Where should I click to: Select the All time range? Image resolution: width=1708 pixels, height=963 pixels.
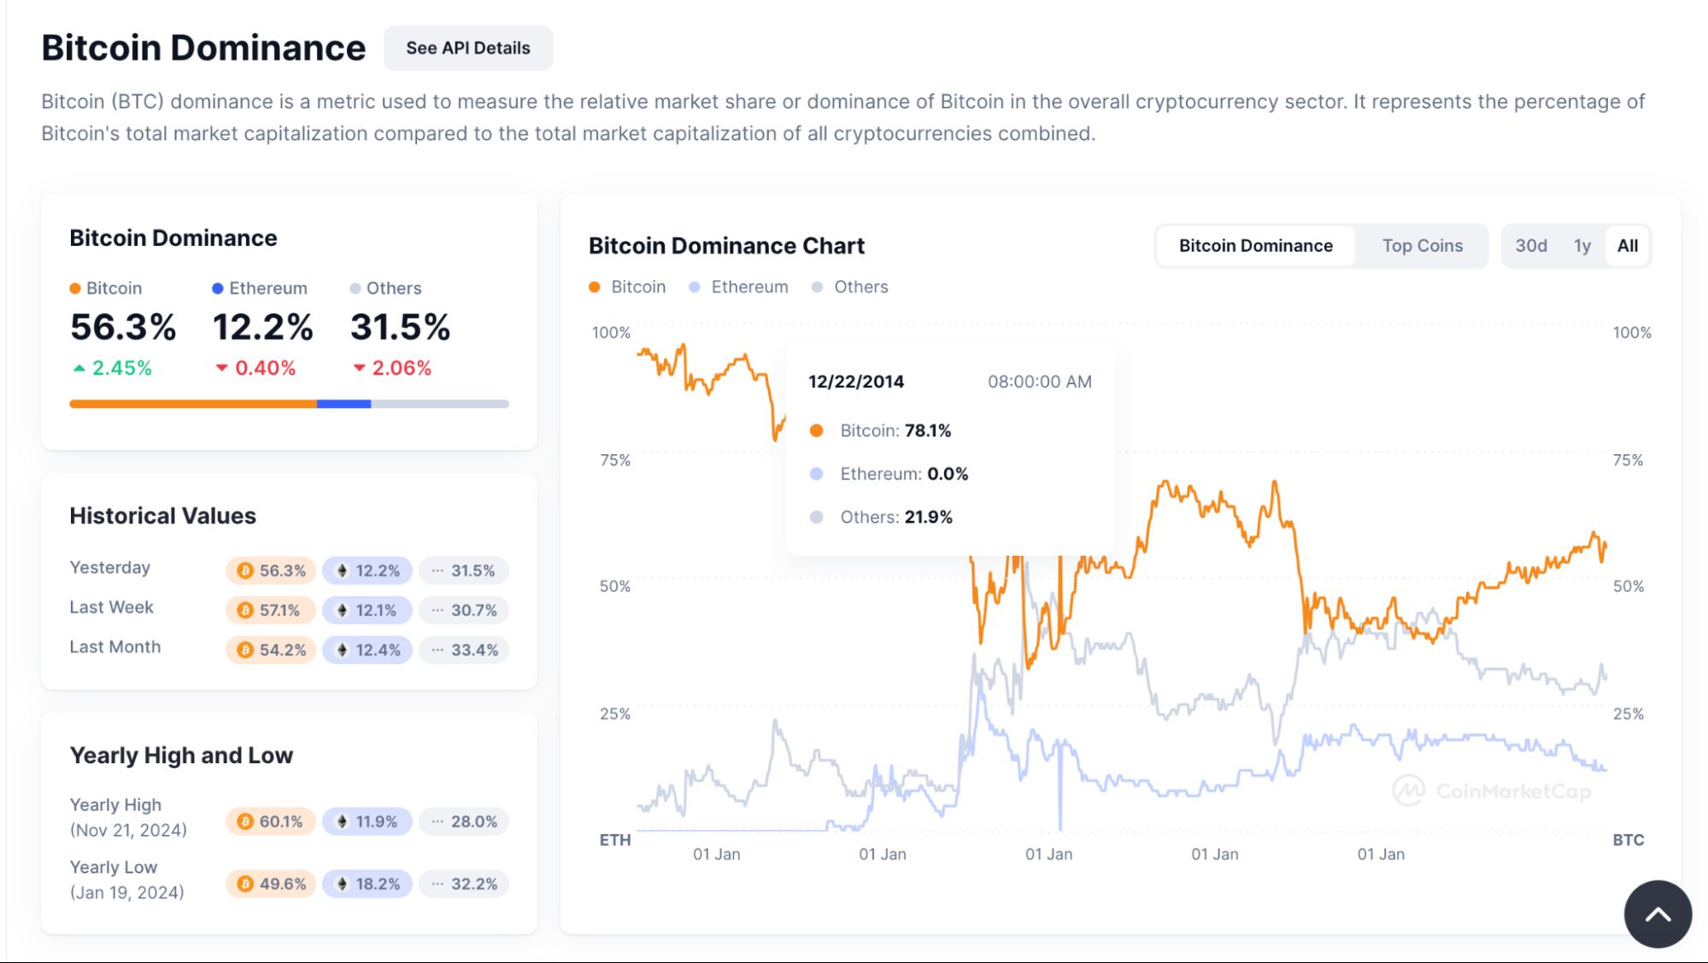1627,246
